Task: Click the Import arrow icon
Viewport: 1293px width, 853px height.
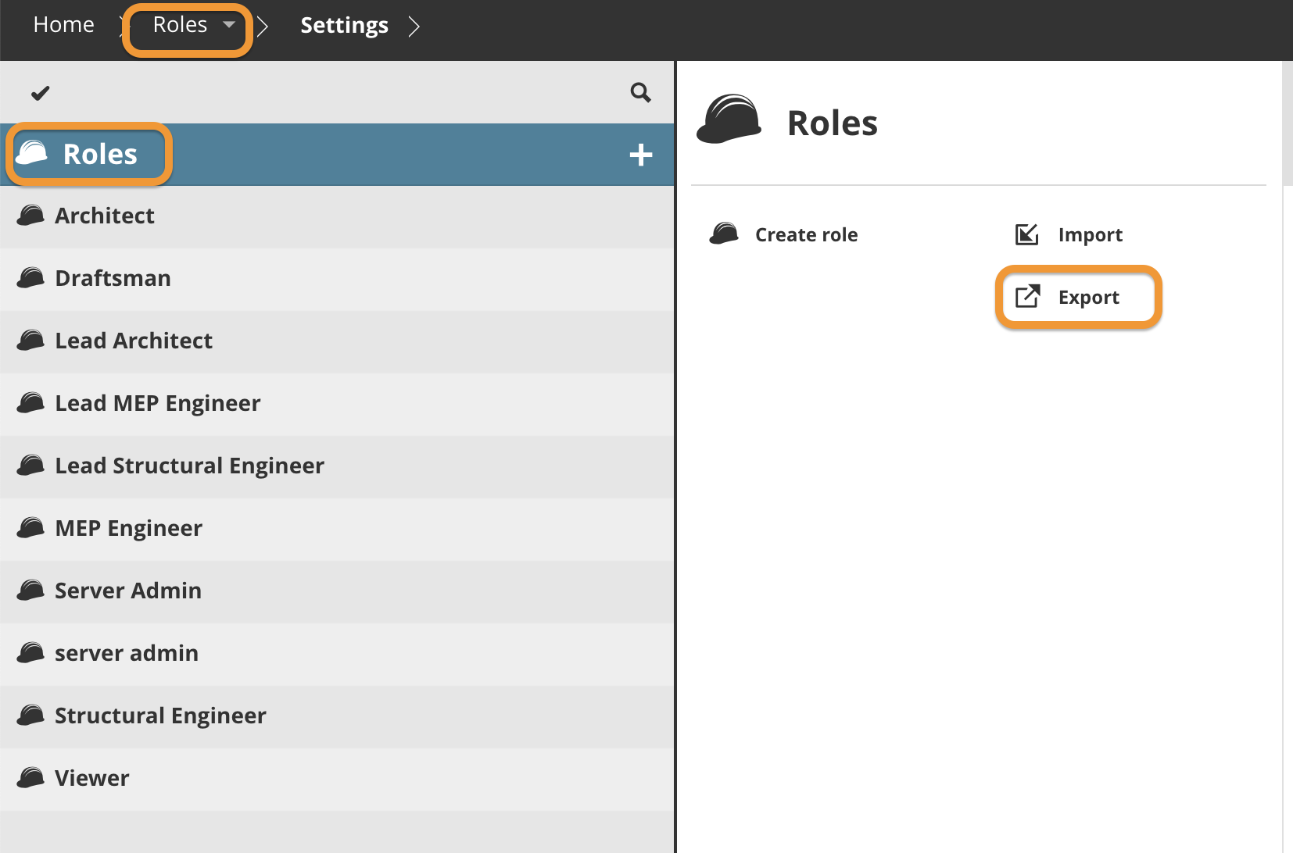Action: (1026, 234)
